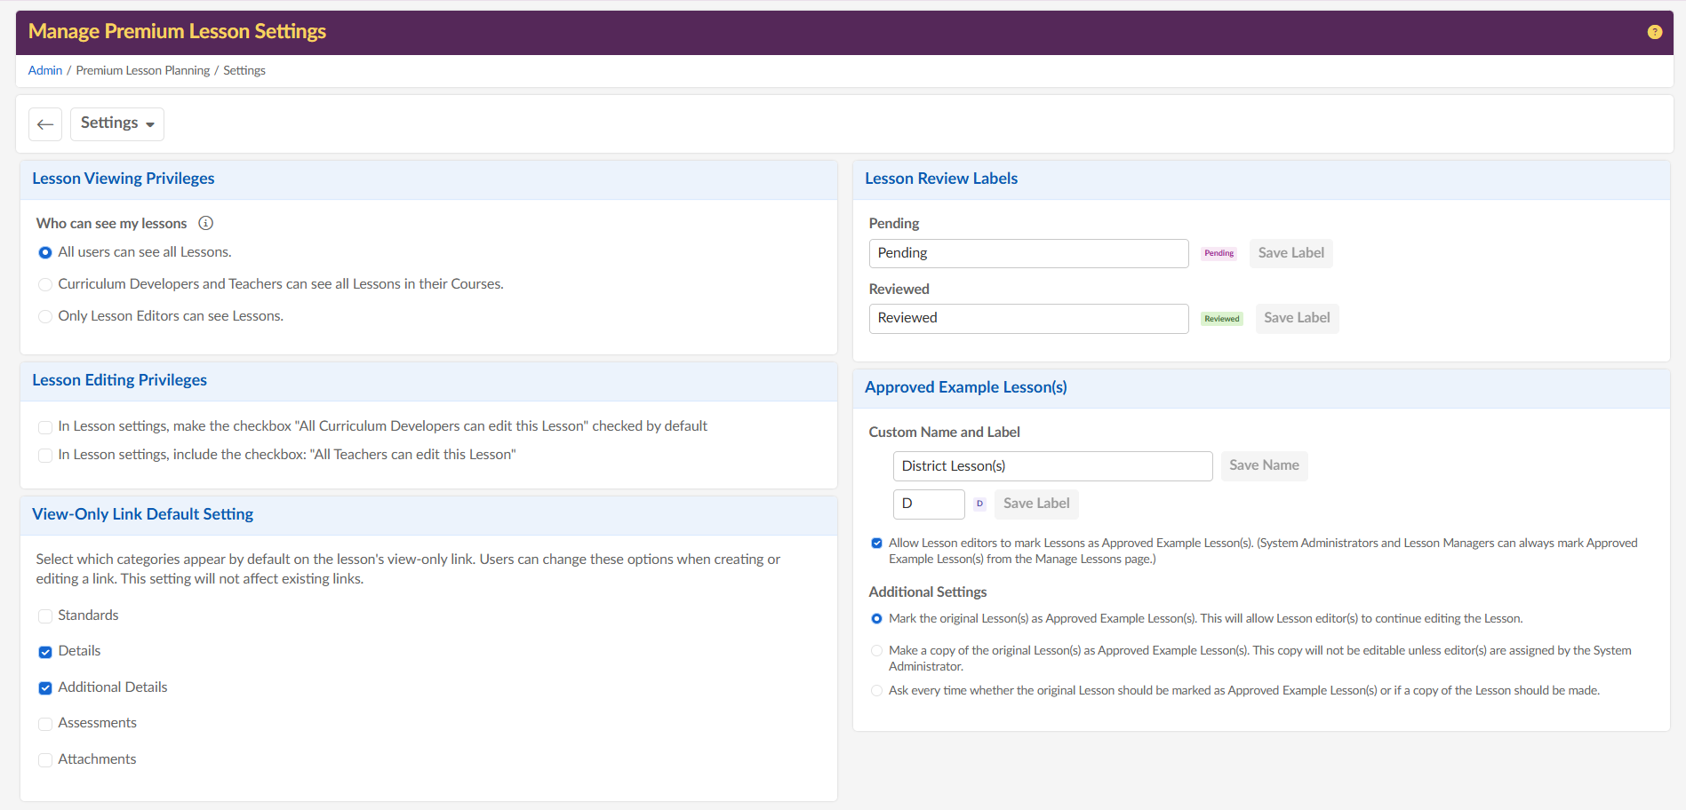This screenshot has width=1686, height=810.
Task: Select Only Lesson Editors can see Lessons
Action: click(45, 317)
